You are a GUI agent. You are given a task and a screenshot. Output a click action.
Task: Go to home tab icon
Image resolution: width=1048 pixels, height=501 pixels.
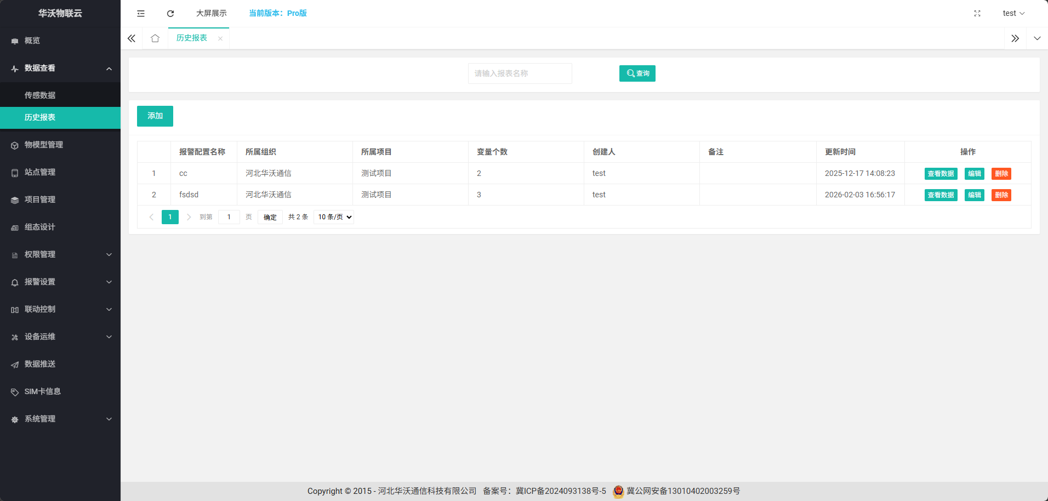point(155,38)
